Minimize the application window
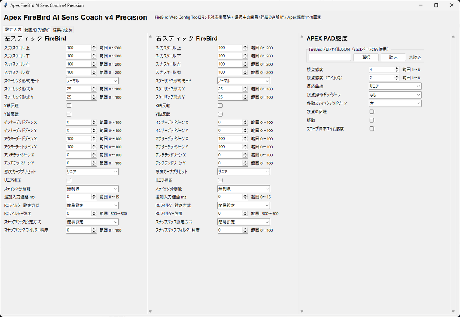 [x=421, y=5]
